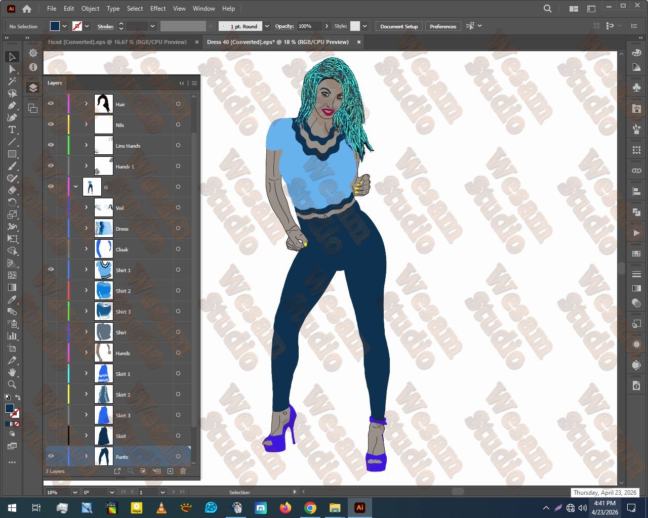The image size is (648, 518).
Task: Open the Object menu
Action: 90,9
